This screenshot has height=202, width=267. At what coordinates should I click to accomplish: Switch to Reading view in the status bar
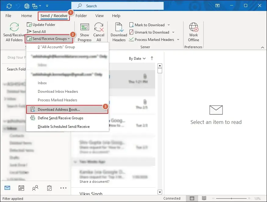[204, 198]
